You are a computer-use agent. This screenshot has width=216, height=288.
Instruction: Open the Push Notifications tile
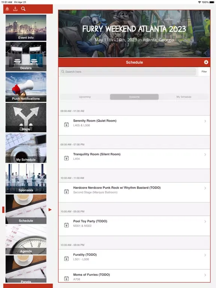(x=26, y=87)
